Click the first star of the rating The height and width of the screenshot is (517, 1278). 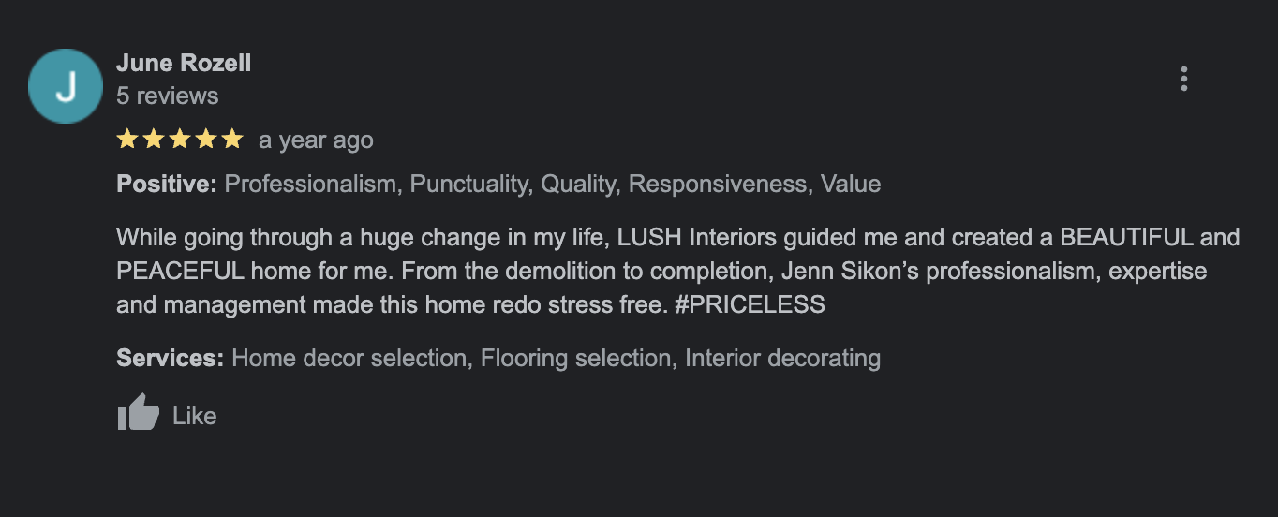(126, 140)
